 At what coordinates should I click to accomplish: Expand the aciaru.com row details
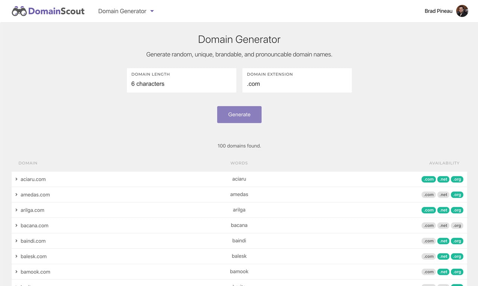click(x=16, y=179)
